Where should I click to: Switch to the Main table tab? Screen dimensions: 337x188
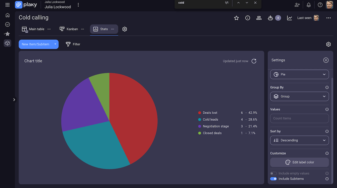37,29
